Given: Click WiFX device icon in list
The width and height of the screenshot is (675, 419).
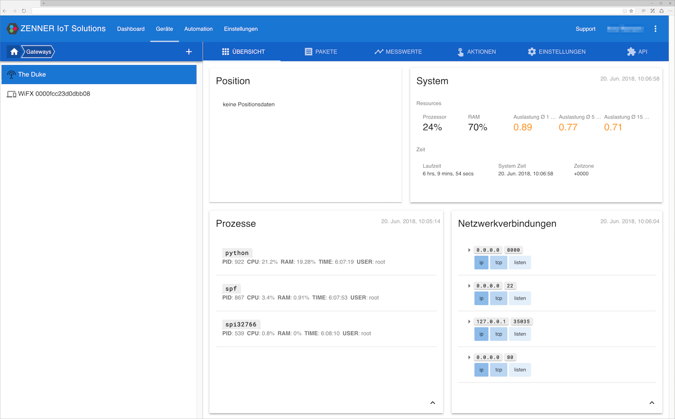Looking at the screenshot, I should [11, 94].
